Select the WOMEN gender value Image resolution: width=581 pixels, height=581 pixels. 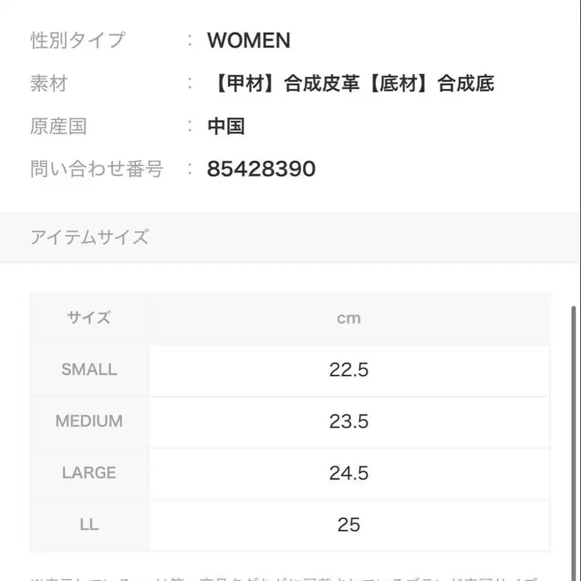tap(249, 41)
